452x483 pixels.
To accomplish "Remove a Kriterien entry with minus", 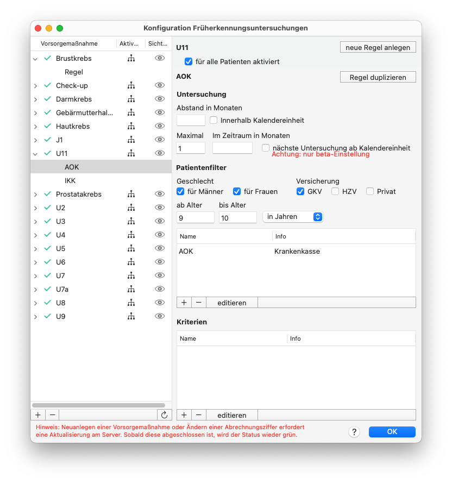I will pyautogui.click(x=199, y=415).
